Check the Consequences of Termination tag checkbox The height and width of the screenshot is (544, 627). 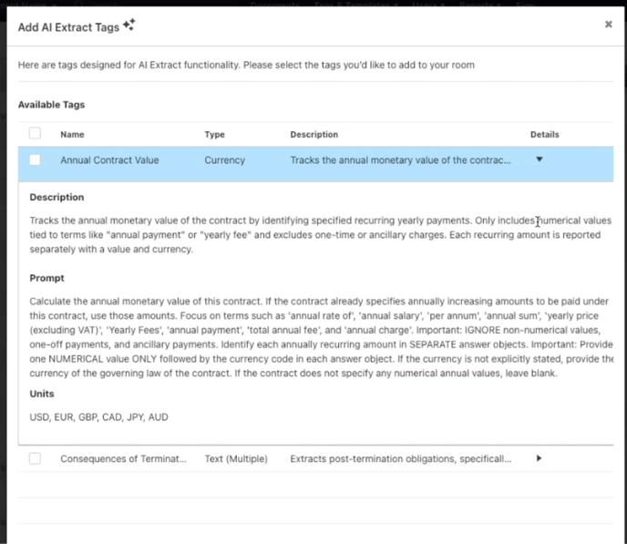click(35, 458)
